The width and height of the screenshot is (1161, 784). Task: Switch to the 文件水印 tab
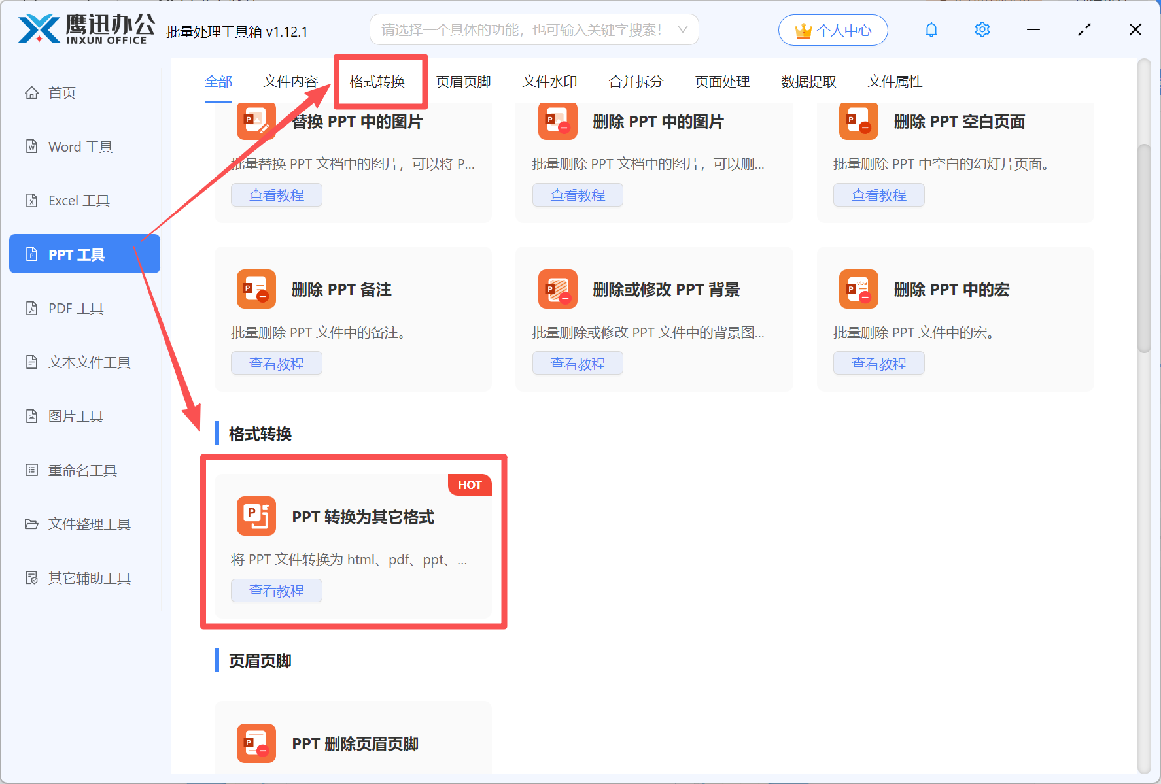[x=549, y=81]
